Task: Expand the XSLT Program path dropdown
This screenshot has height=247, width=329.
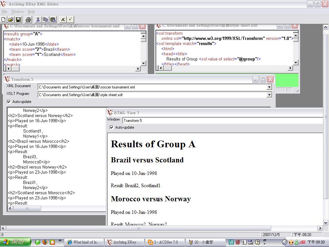Action: click(269, 95)
